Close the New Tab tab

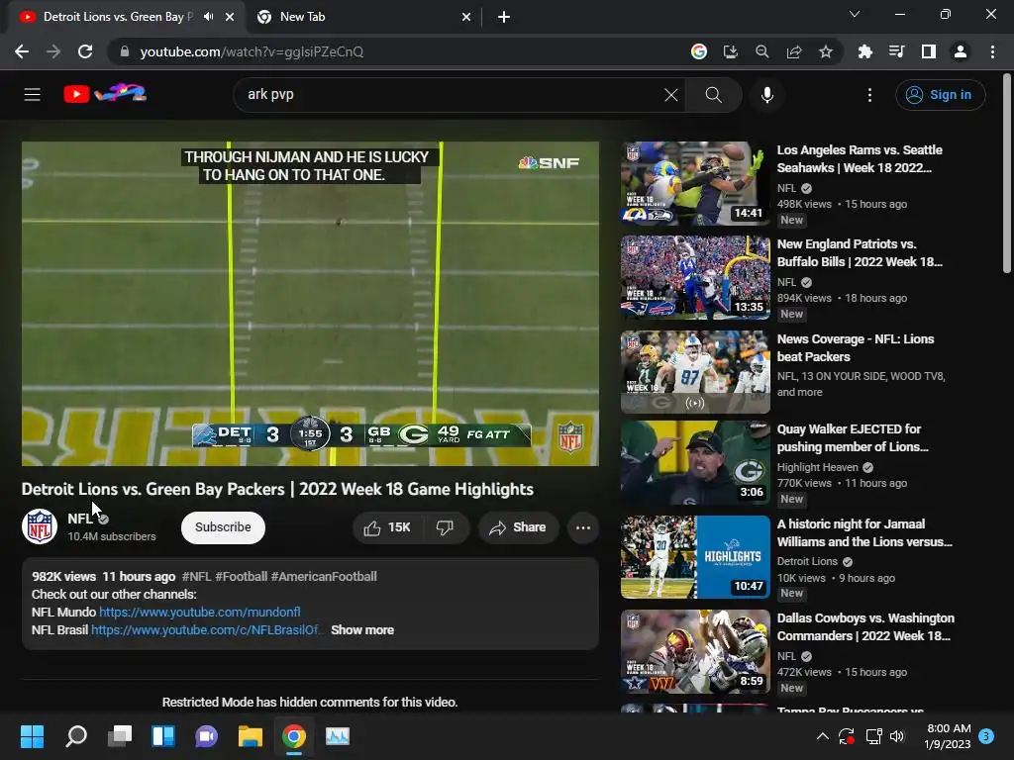466,17
